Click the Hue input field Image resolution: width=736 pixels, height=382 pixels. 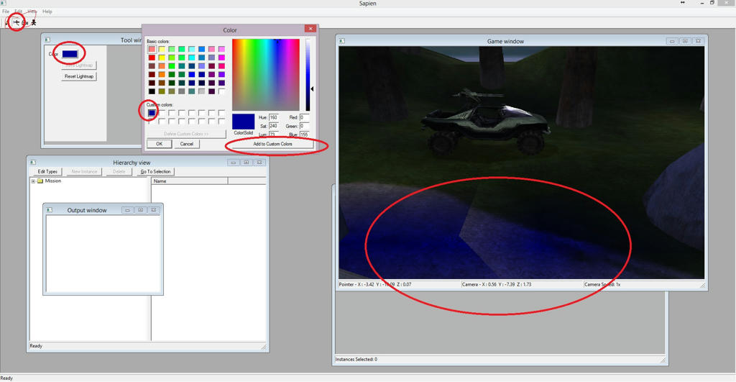click(274, 117)
